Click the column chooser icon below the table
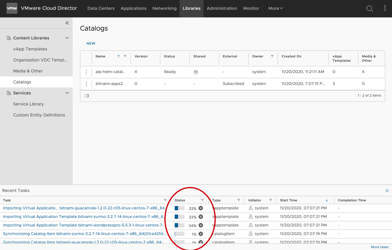The height and width of the screenshot is (250, 392). (87, 96)
